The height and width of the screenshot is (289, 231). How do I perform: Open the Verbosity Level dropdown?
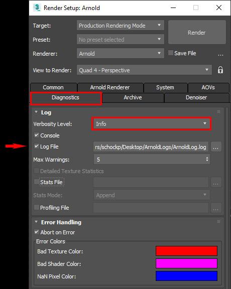point(152,123)
